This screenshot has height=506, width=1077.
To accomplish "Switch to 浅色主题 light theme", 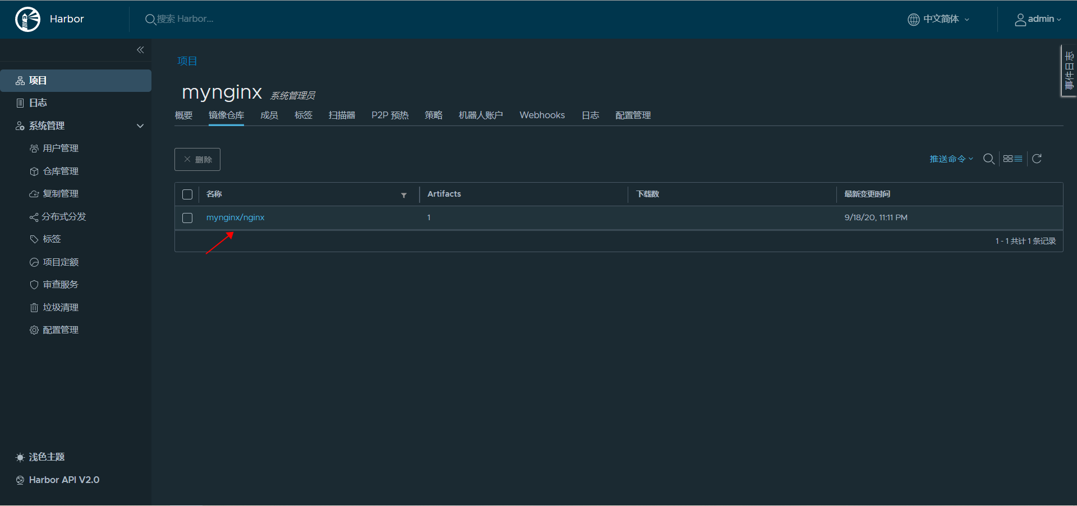I will [47, 457].
